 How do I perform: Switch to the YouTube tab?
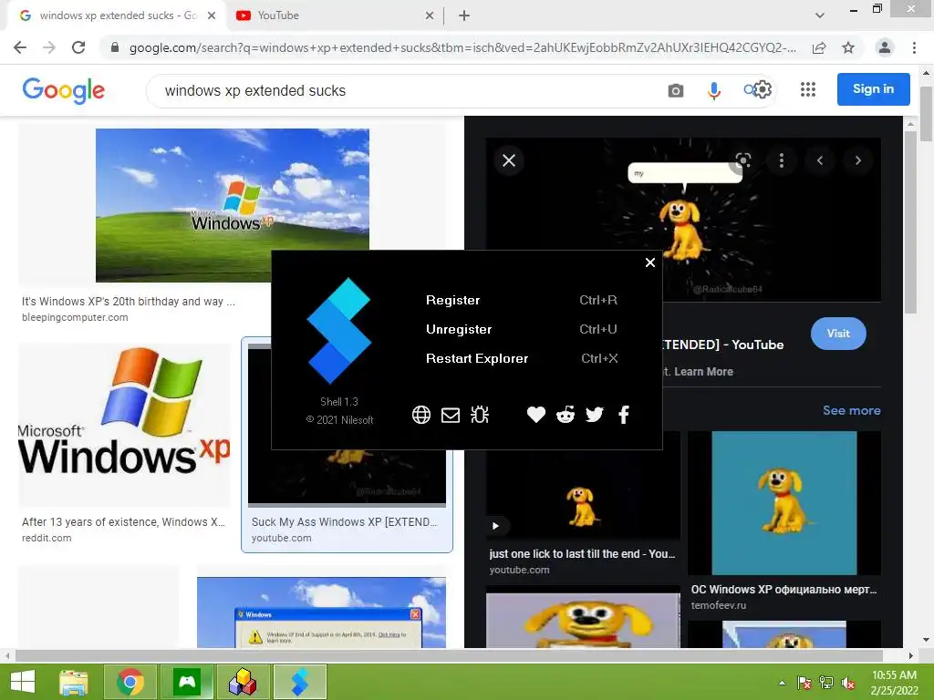point(327,15)
